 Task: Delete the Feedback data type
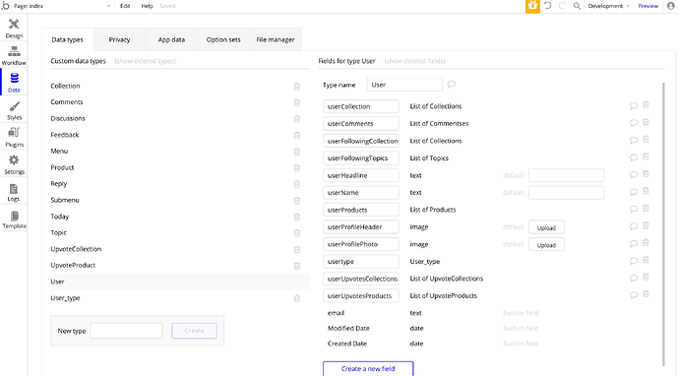click(x=297, y=135)
